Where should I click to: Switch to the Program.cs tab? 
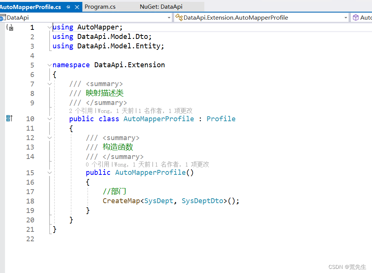[x=100, y=7]
